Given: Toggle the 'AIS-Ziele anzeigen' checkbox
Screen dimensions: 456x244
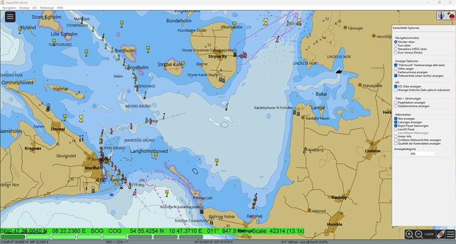Looking at the screenshot, I should tap(396, 86).
